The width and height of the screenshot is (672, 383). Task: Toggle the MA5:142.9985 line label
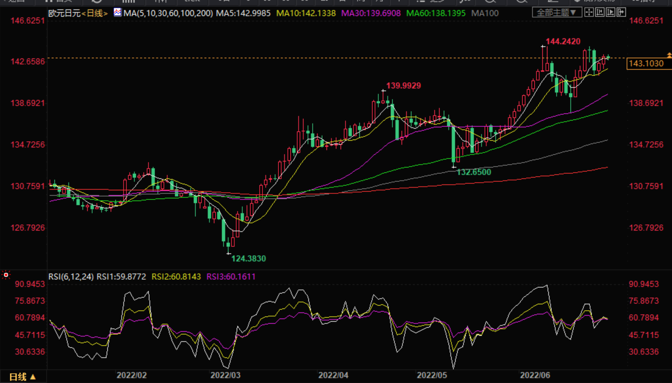pyautogui.click(x=243, y=13)
